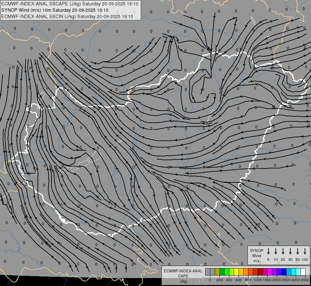This screenshot has height=286, width=311.
Task: Pick the olive swatch in CAPE legend
Action: coord(217,272)
